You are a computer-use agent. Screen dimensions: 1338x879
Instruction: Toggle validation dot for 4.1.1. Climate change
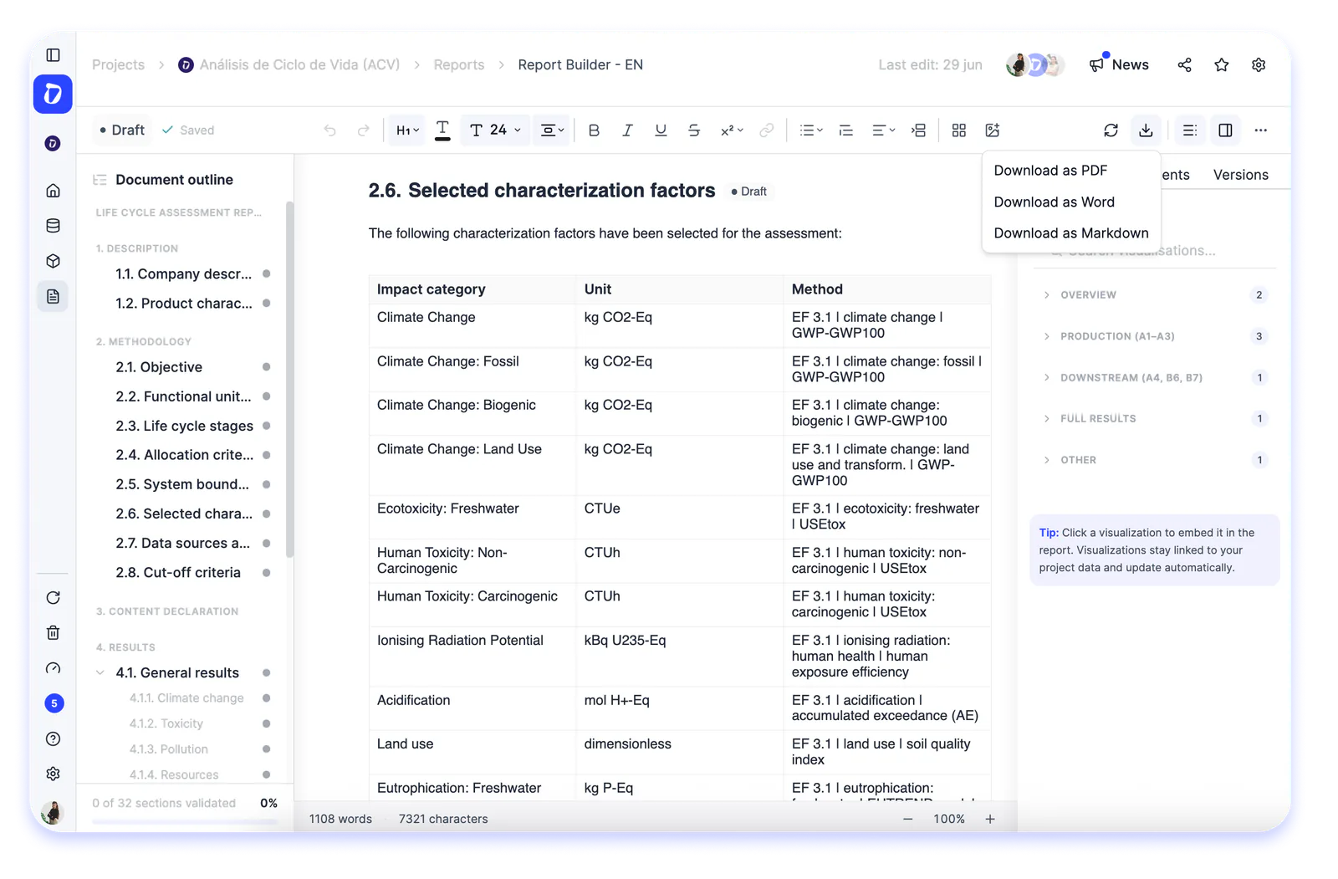pyautogui.click(x=266, y=698)
